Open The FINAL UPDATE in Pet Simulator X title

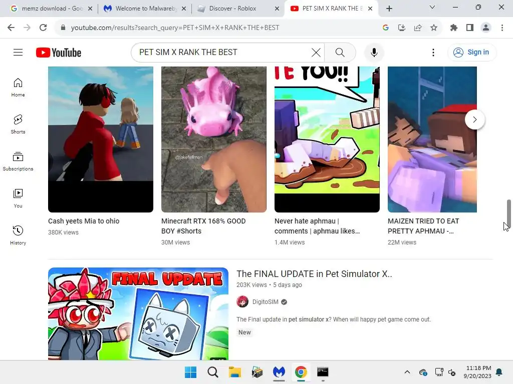point(314,274)
